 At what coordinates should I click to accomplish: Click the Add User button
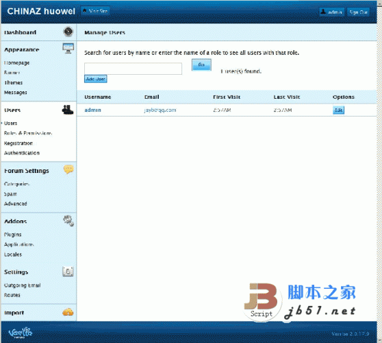[96, 79]
